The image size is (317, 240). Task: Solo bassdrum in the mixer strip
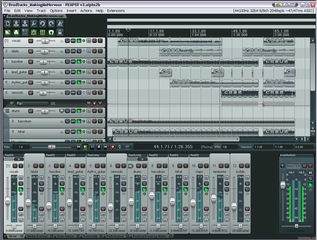[165, 166]
